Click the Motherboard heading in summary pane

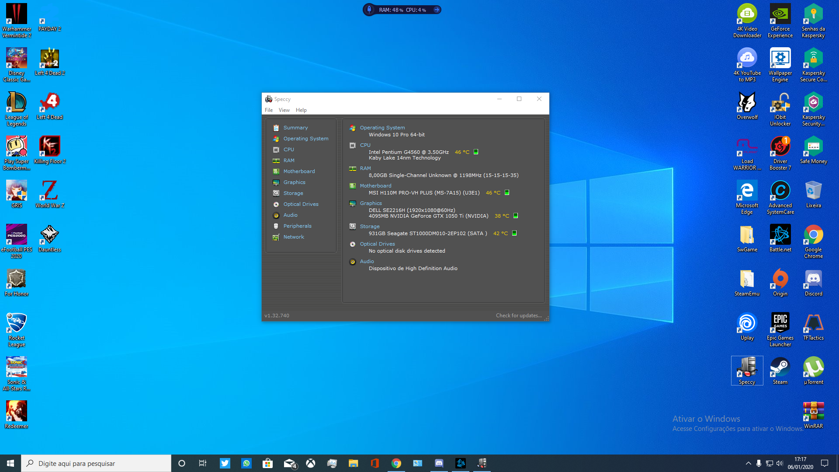tap(375, 186)
